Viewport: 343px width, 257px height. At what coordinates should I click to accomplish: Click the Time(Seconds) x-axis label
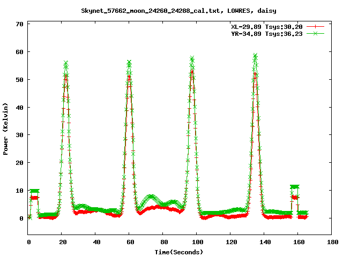178,252
